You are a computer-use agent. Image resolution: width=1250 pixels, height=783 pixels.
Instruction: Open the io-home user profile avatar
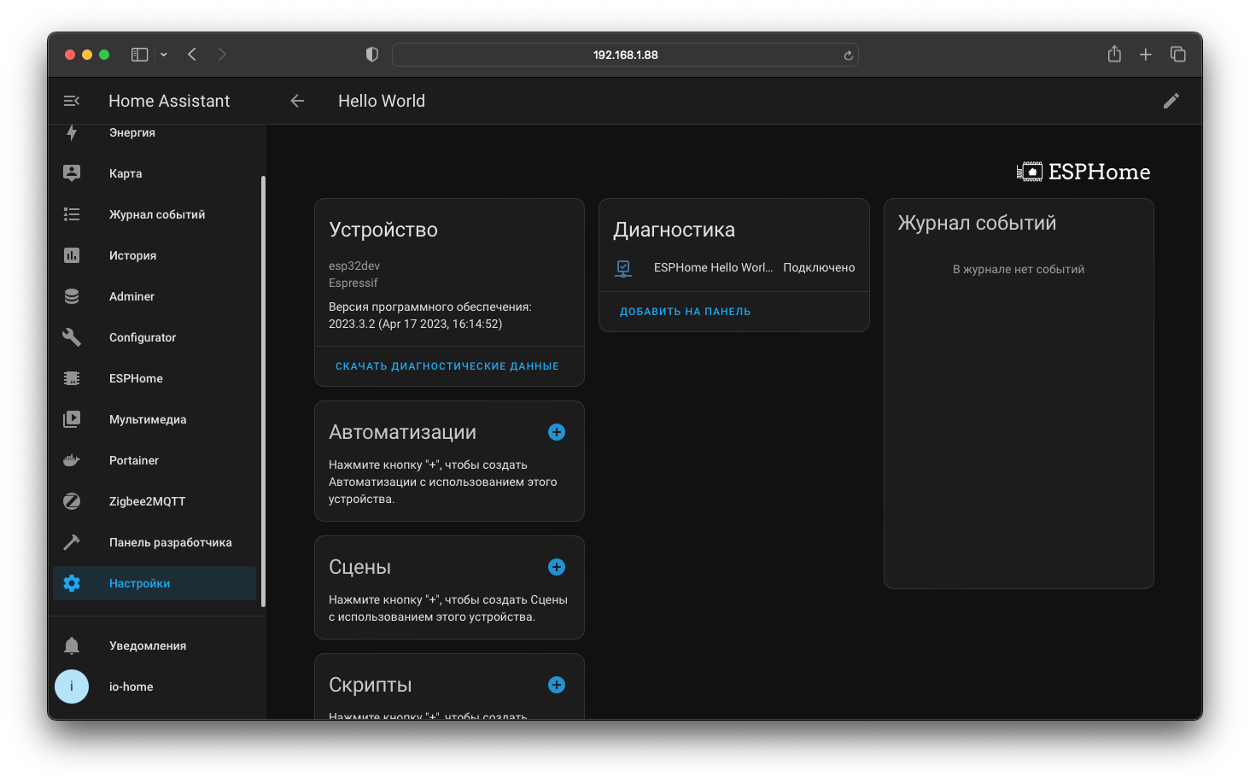coord(72,687)
